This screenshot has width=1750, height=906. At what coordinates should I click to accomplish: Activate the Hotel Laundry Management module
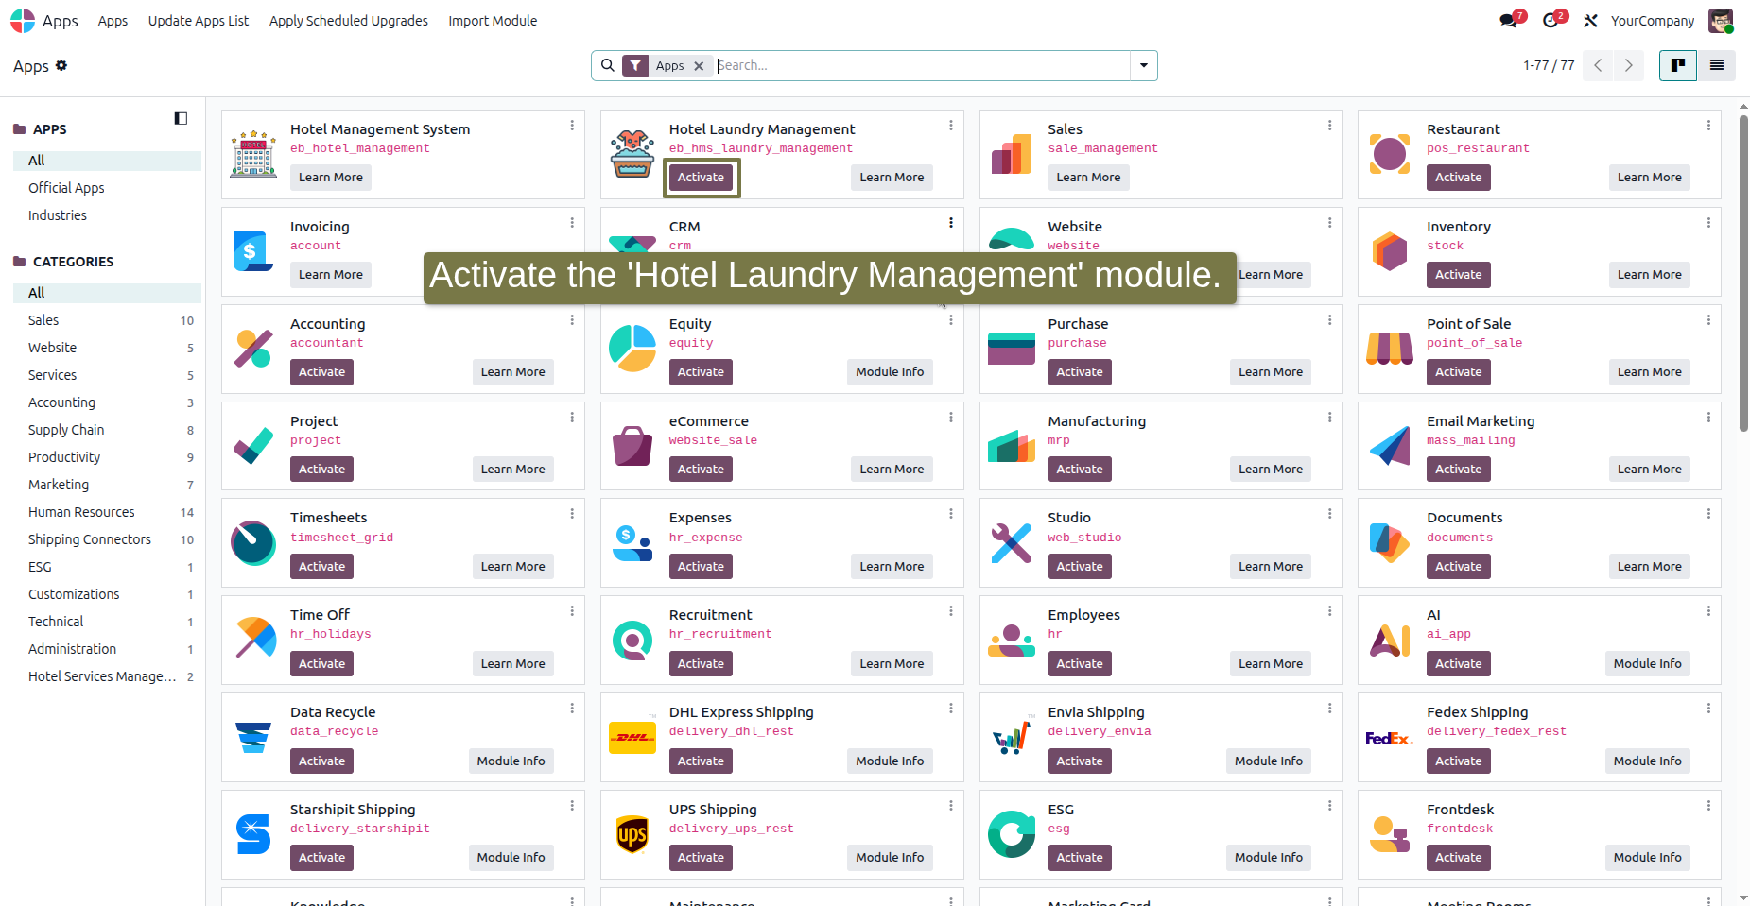tap(701, 178)
